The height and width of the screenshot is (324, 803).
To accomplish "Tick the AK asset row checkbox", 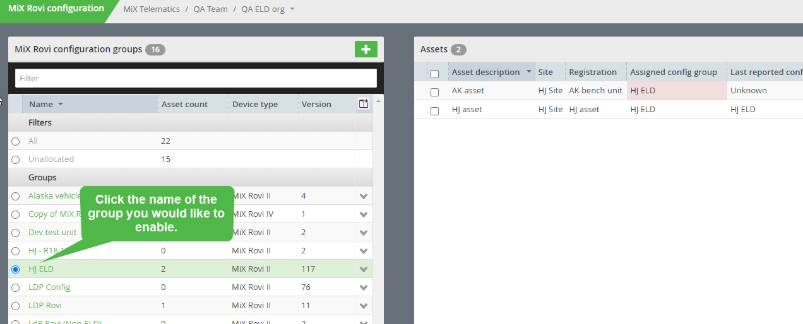I will 434,92.
